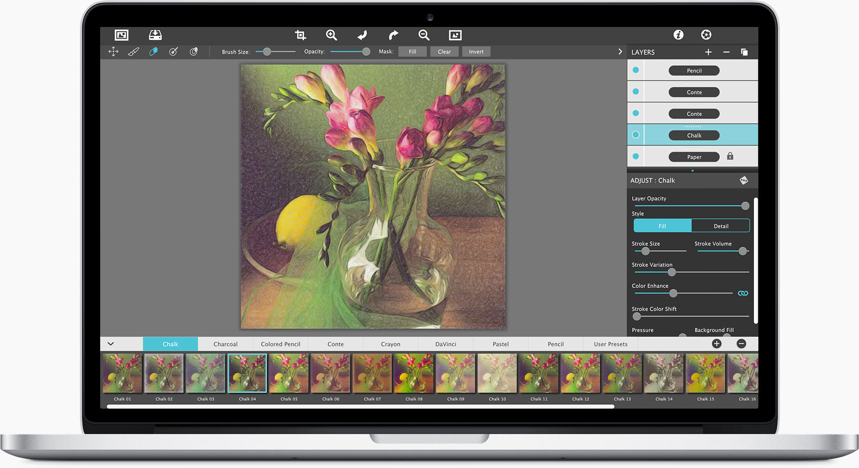859x468 pixels.
Task: Hide the first Conte layer
Action: 636,92
